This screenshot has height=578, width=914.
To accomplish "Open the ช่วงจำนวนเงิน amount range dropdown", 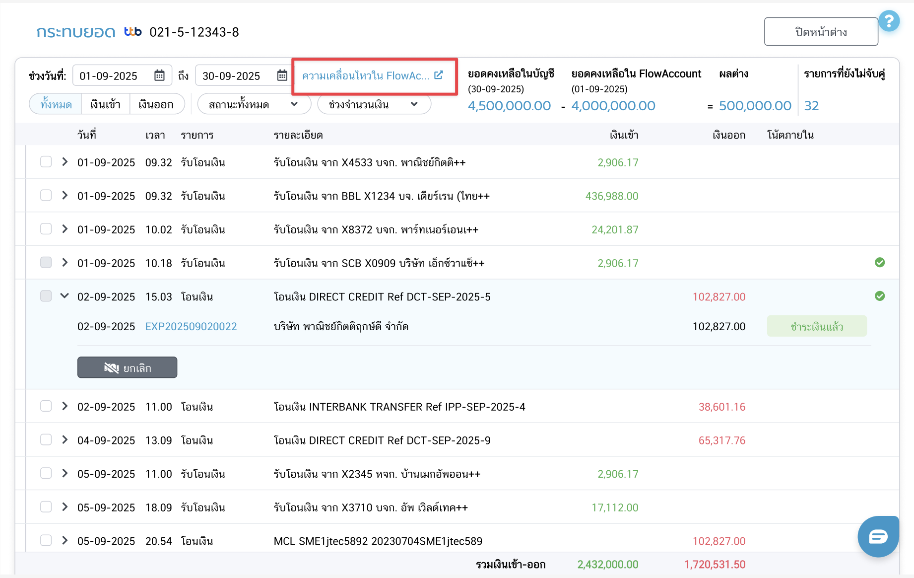I will pos(373,104).
